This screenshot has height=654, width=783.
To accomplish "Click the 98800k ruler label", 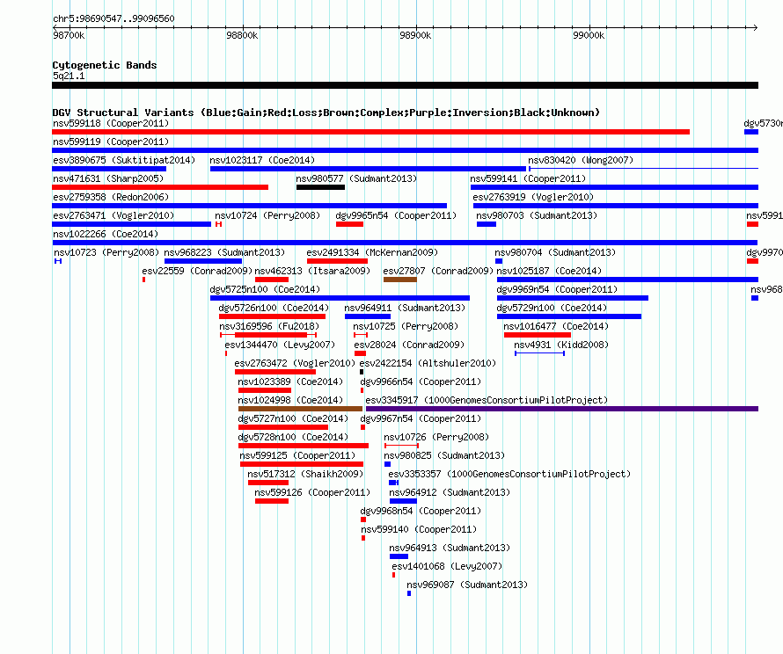I will click(242, 35).
